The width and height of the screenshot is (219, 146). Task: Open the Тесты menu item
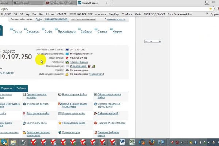tap(18, 32)
